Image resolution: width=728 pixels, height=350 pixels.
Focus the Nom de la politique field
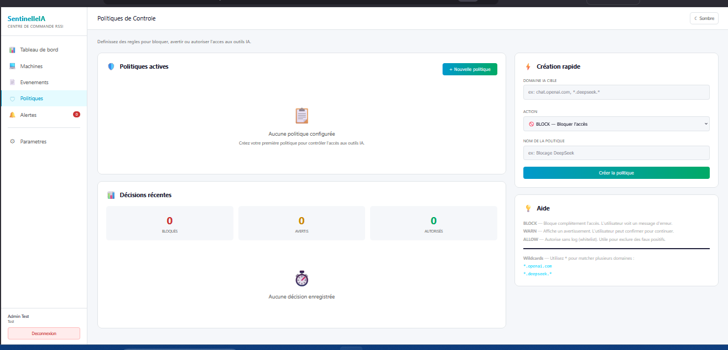pyautogui.click(x=616, y=153)
